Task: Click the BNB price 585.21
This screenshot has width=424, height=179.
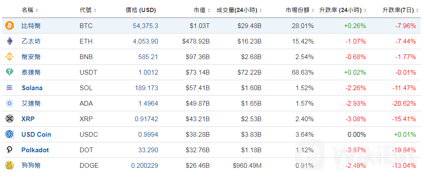Action: 149,57
